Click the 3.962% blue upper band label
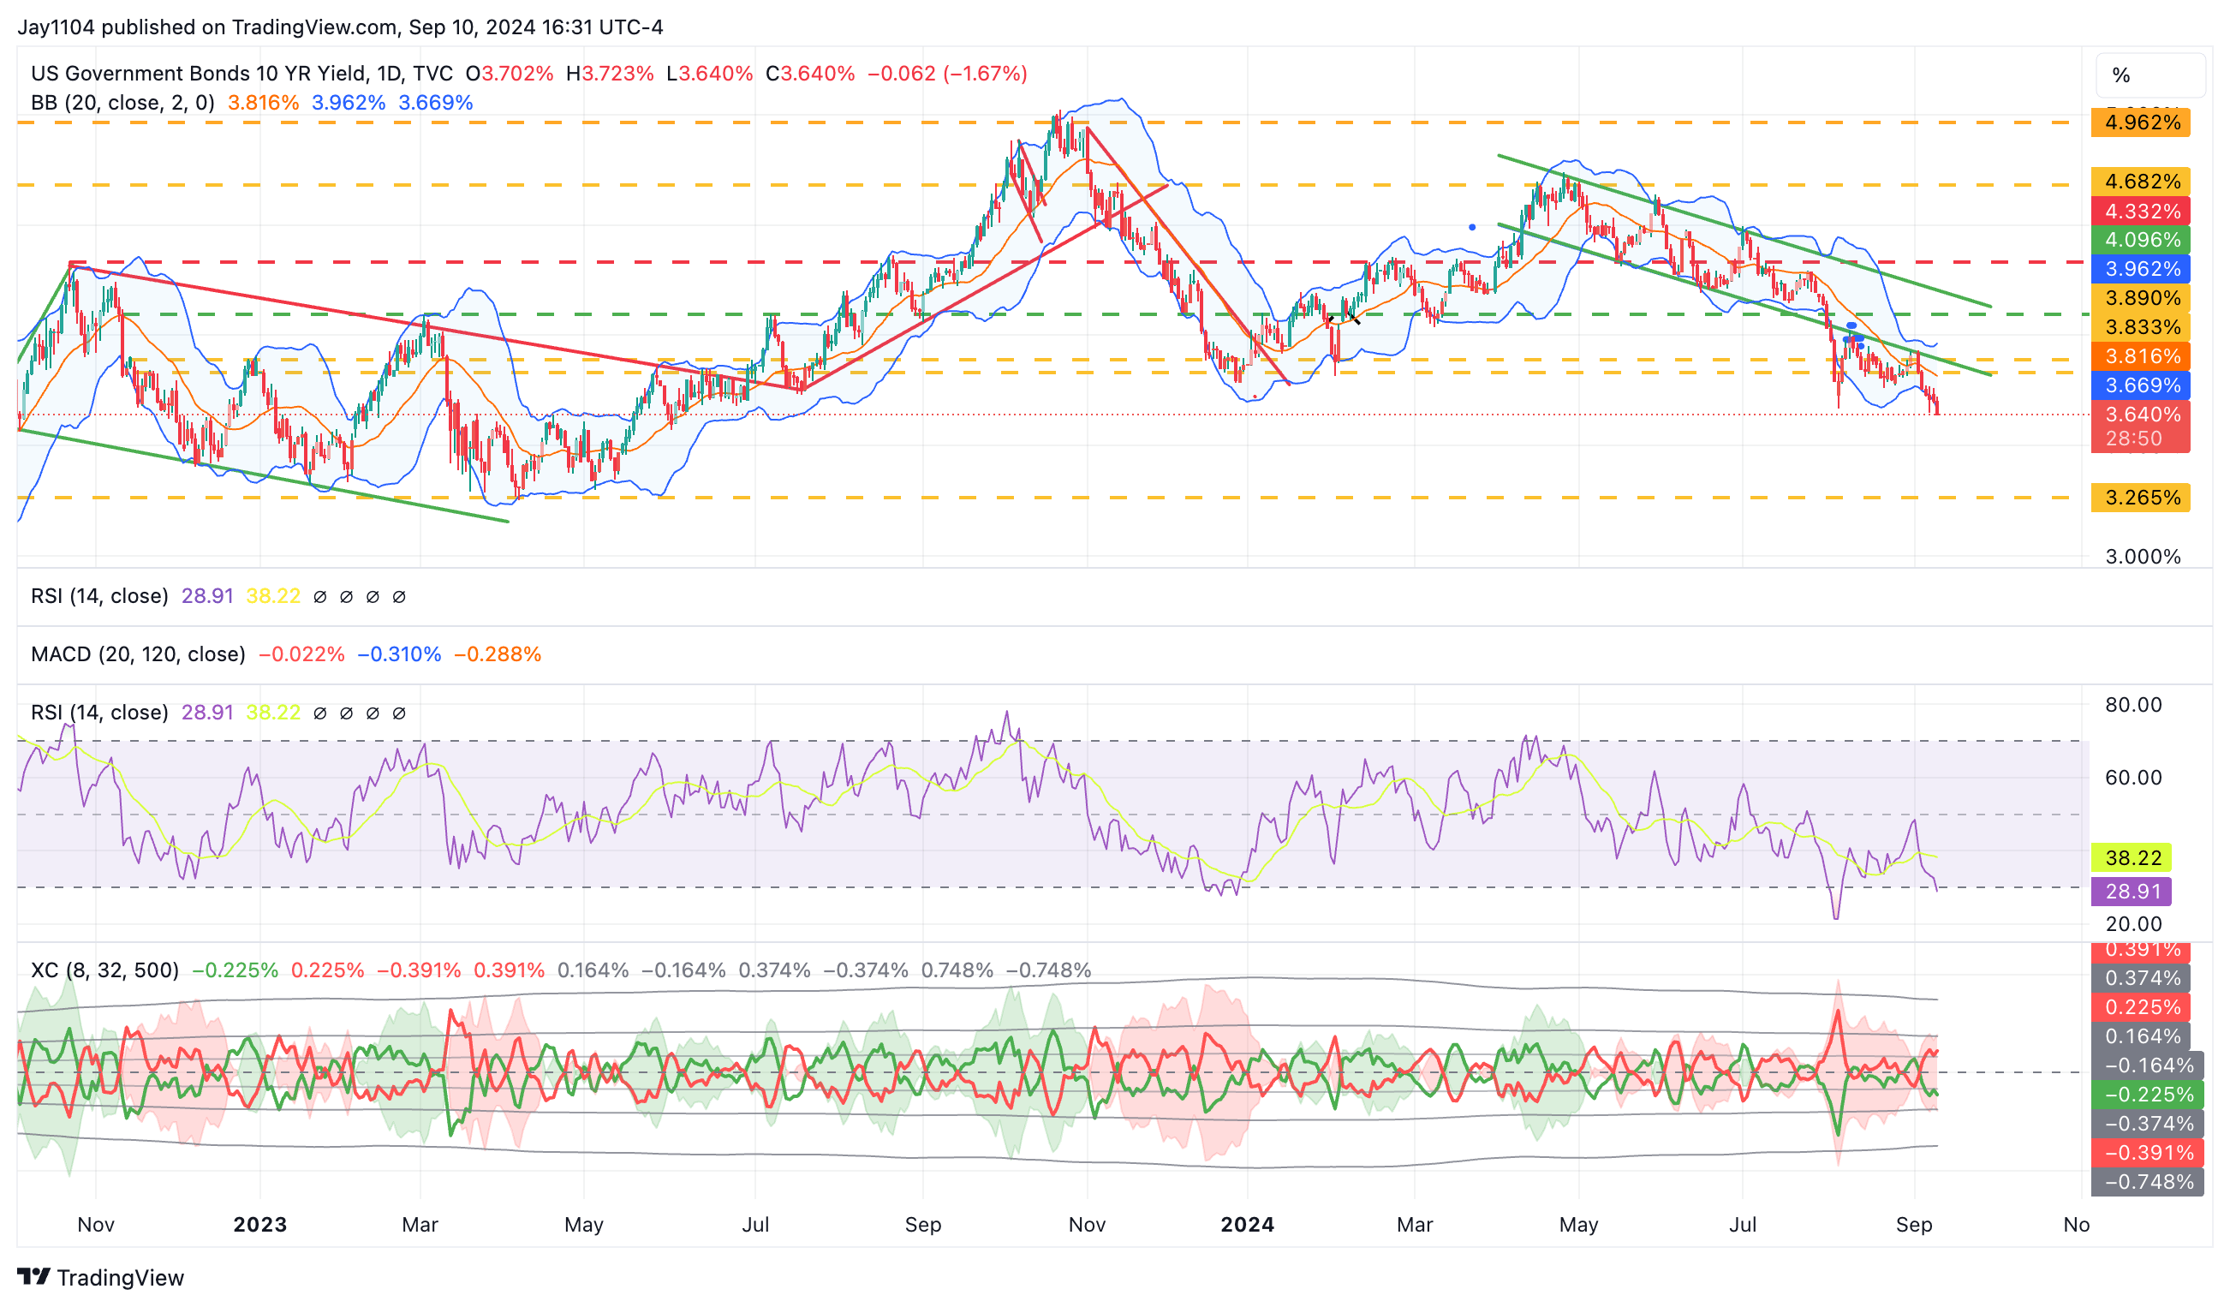This screenshot has height=1307, width=2230. point(2141,269)
